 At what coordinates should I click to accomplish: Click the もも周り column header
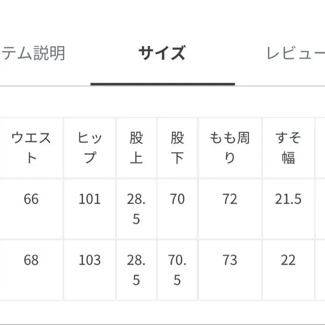[x=230, y=147]
